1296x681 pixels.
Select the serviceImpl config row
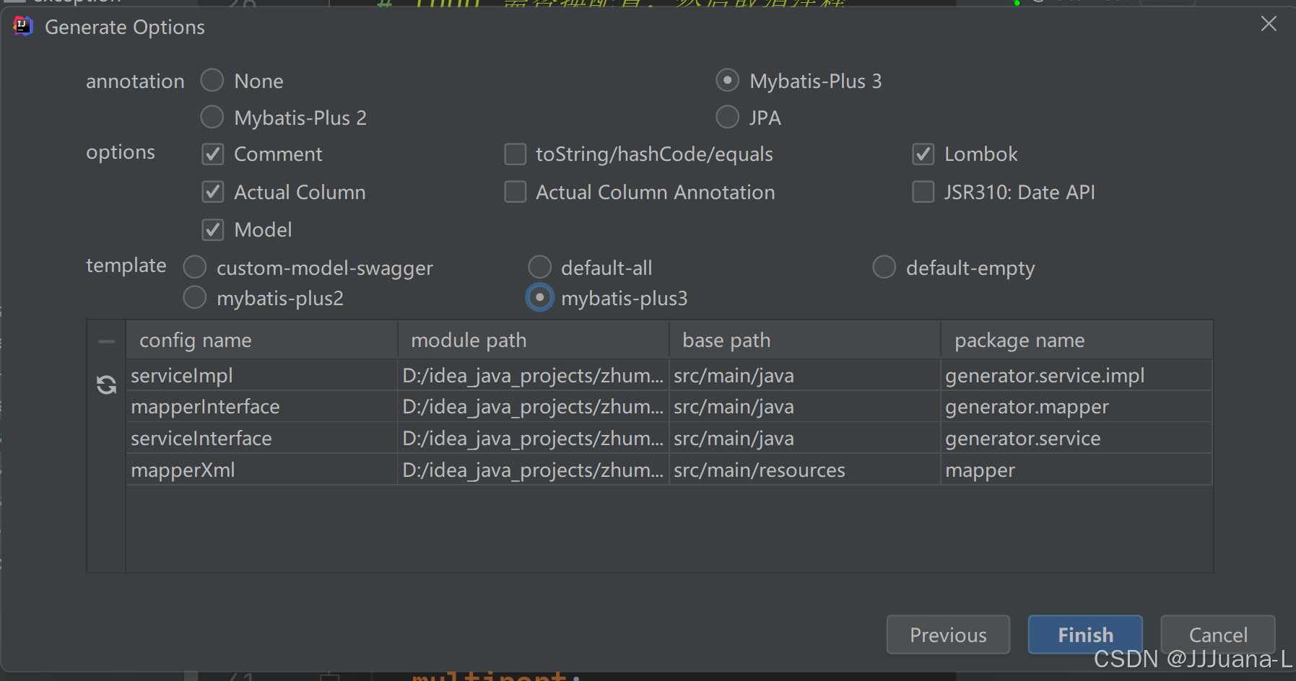[x=260, y=374]
